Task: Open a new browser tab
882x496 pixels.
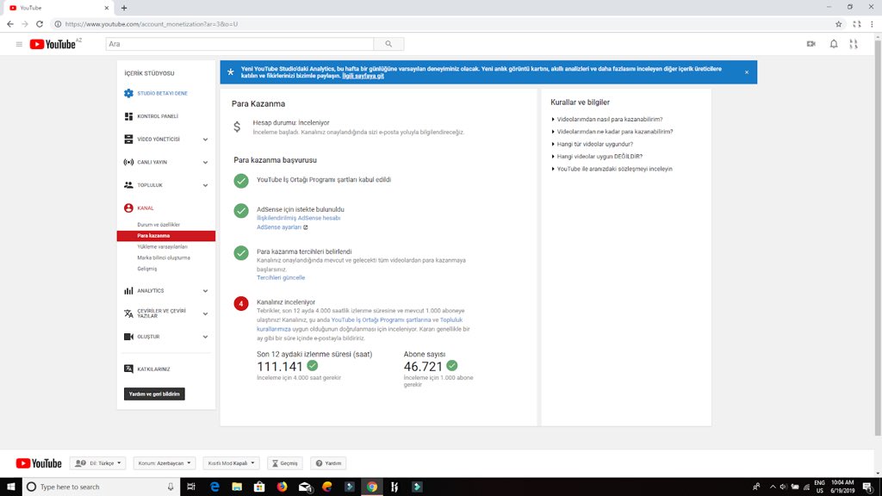Action: (124, 8)
